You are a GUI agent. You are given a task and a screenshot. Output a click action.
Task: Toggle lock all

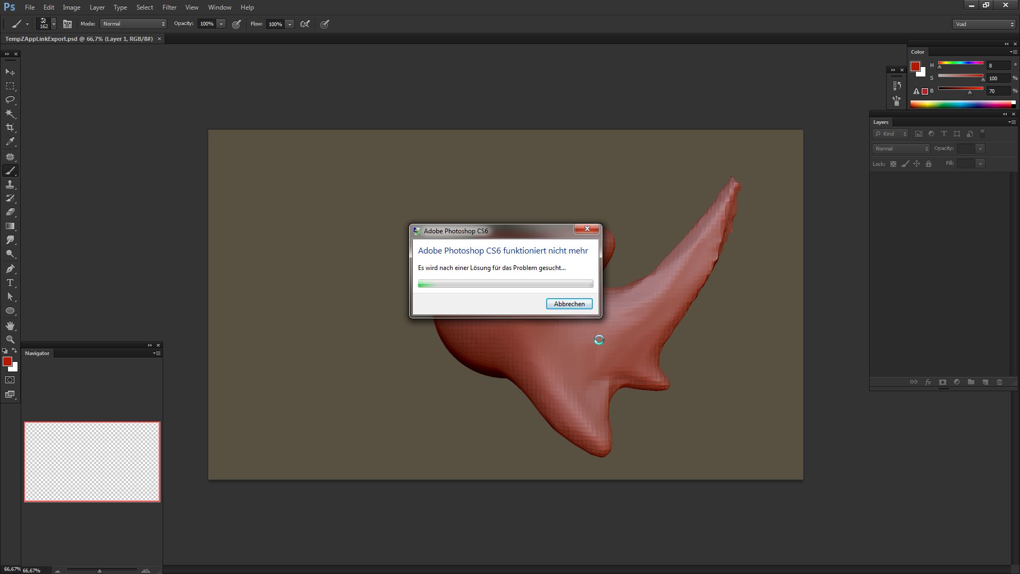click(x=929, y=164)
